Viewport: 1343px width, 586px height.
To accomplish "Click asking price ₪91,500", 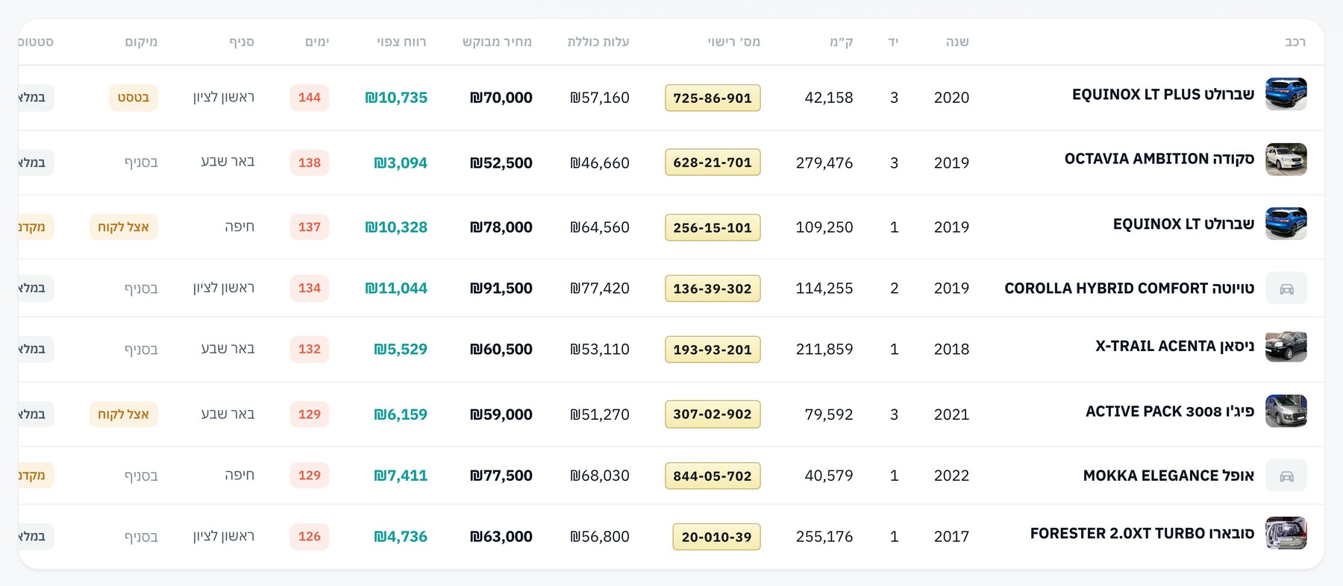I will pyautogui.click(x=501, y=289).
